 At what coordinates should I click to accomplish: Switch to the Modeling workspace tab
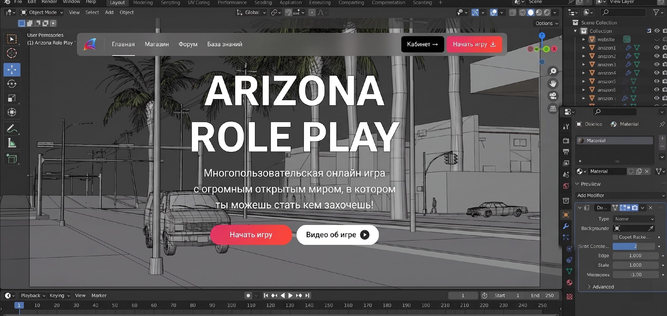(x=143, y=3)
